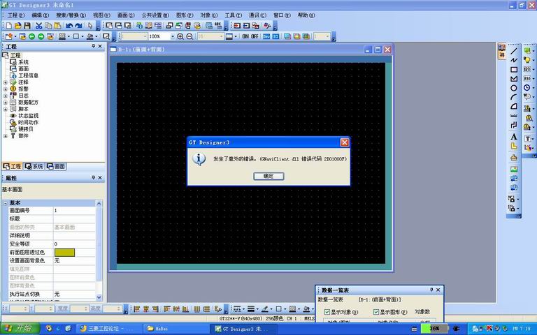537x335 pixels.
Task: Select the Rectangle drawing tool
Action: click(x=514, y=70)
